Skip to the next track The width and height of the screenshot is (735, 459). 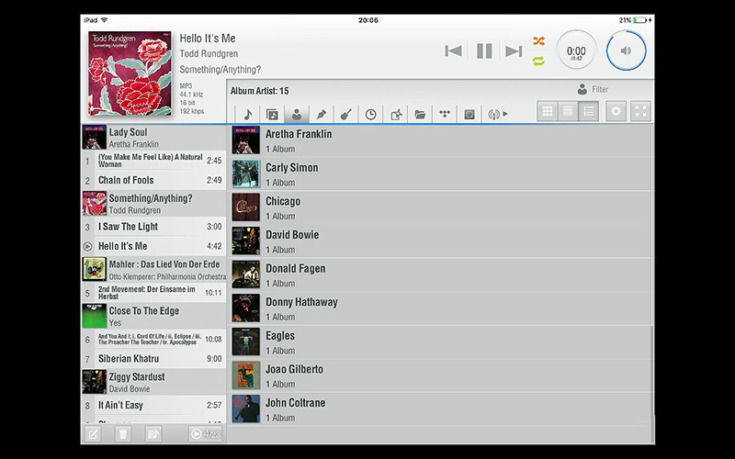coord(514,51)
